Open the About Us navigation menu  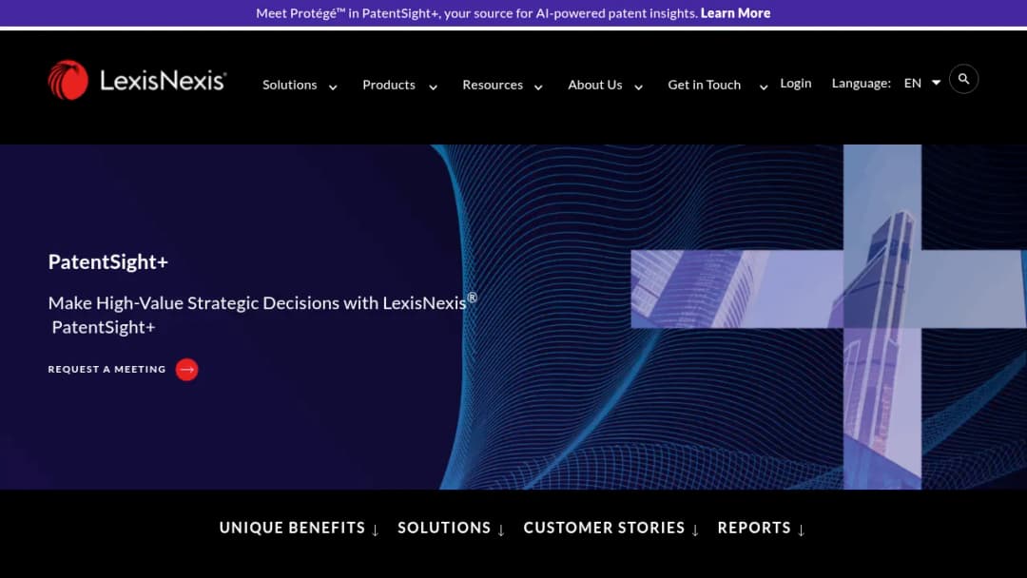tap(594, 85)
